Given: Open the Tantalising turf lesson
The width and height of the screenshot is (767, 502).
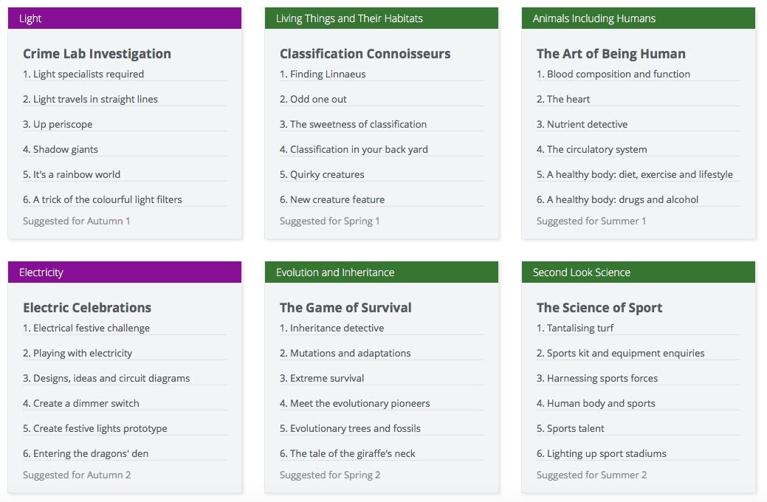Looking at the screenshot, I should [x=575, y=328].
